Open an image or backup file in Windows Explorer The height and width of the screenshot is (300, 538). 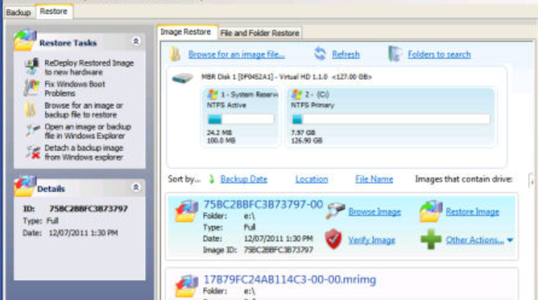click(x=88, y=131)
